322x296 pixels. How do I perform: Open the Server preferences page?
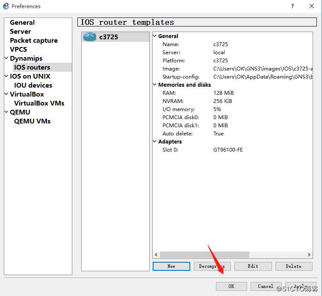(x=21, y=31)
